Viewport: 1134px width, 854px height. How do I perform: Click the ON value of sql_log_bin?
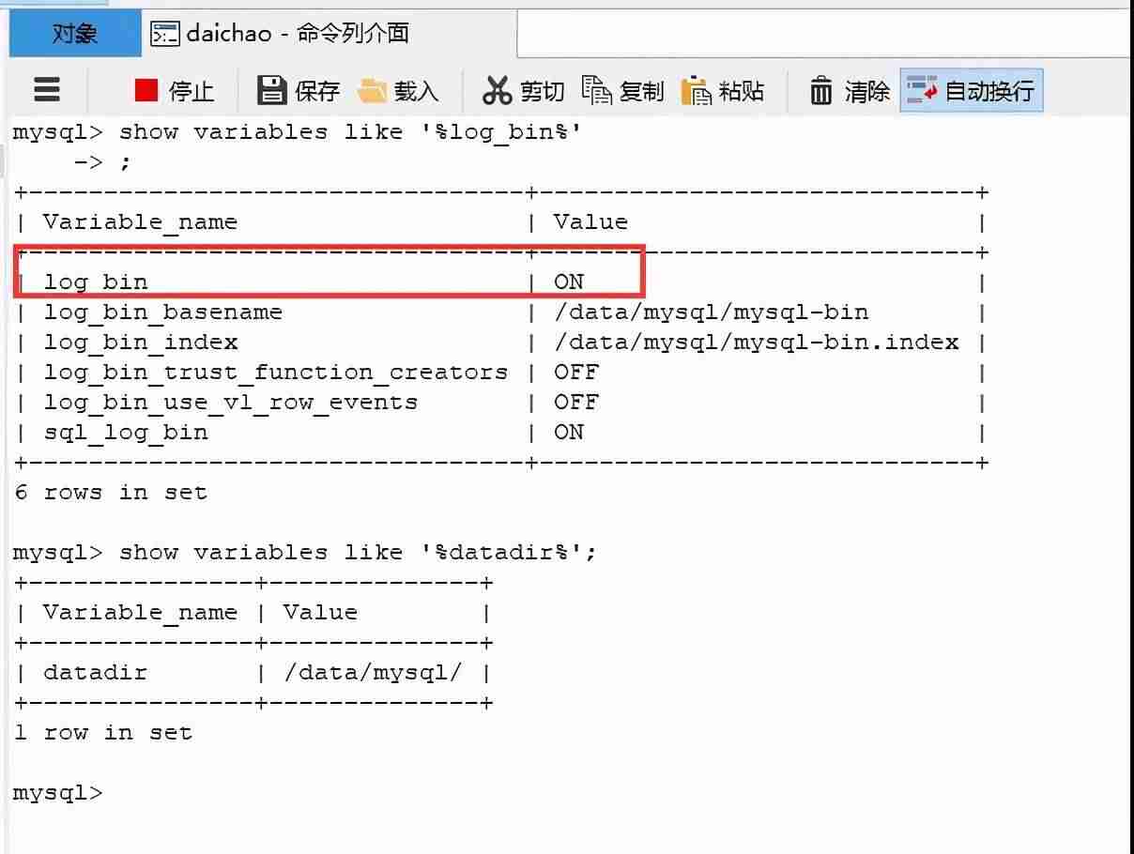(569, 432)
